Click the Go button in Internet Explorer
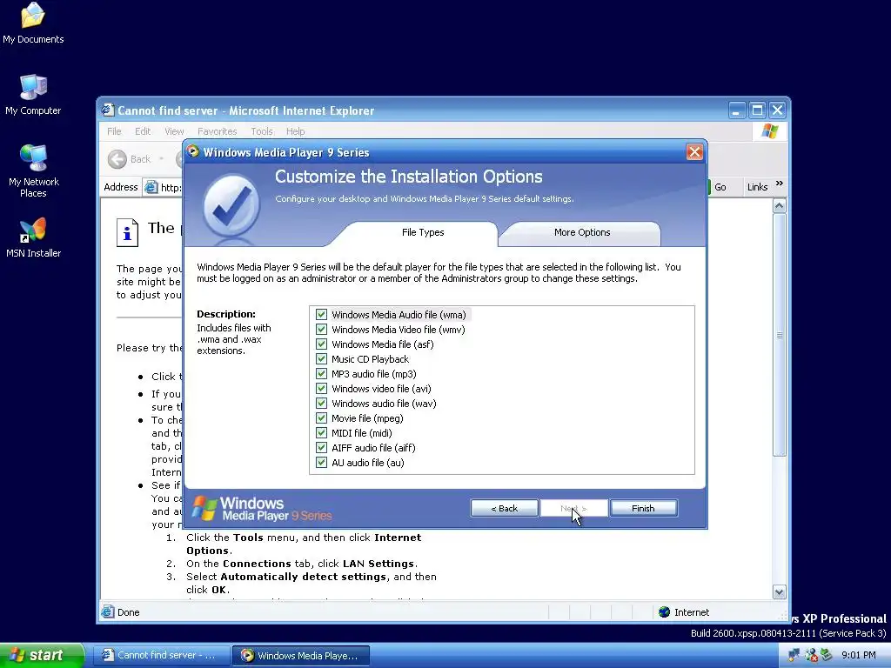The width and height of the screenshot is (891, 668). (719, 187)
